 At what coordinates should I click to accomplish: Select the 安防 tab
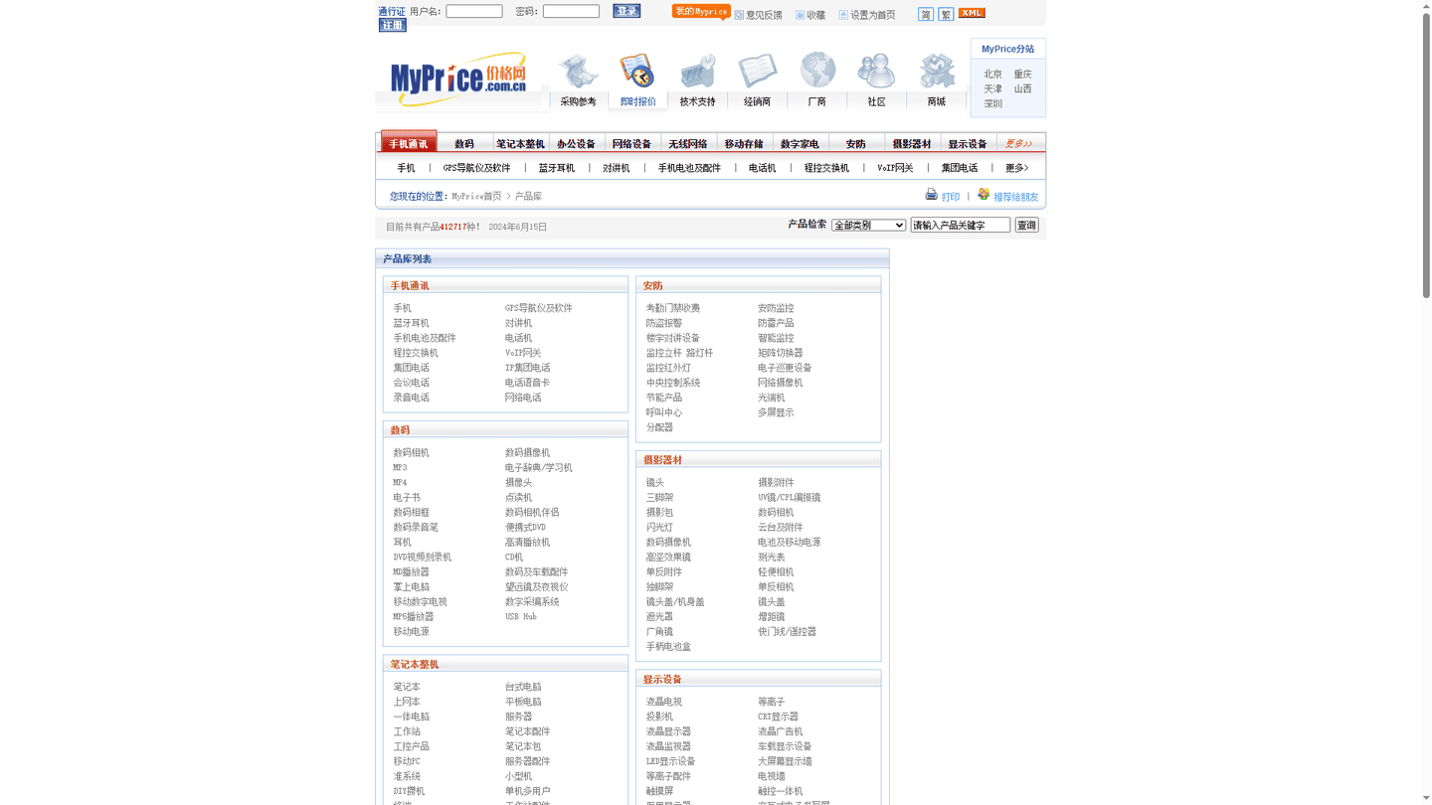point(855,143)
